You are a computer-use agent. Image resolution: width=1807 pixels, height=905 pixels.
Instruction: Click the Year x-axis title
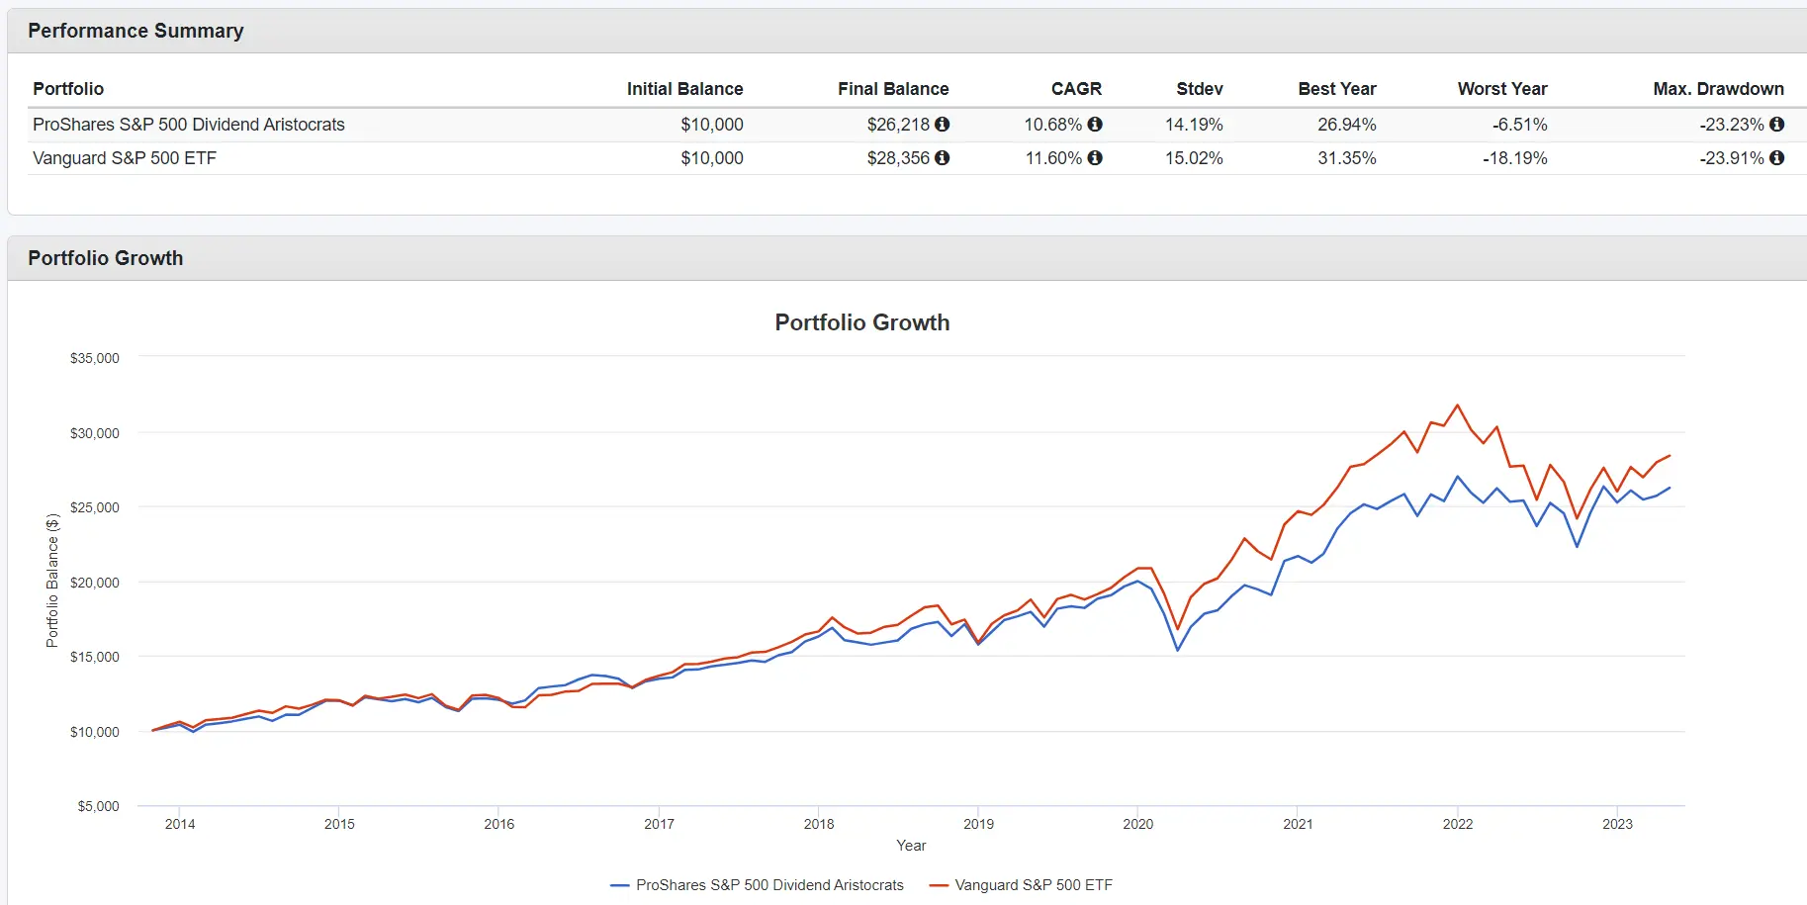pos(911,846)
